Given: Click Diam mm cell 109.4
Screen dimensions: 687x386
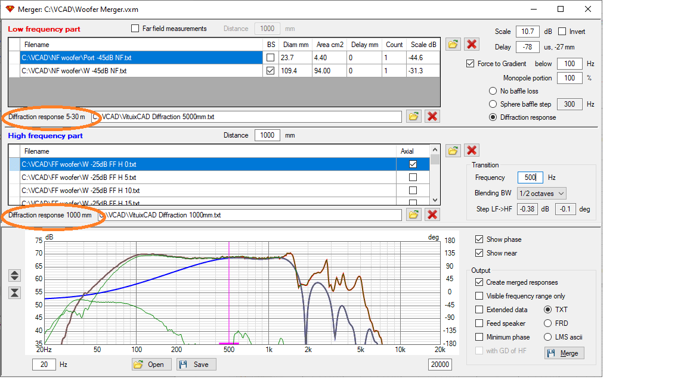Looking at the screenshot, I should pos(295,71).
